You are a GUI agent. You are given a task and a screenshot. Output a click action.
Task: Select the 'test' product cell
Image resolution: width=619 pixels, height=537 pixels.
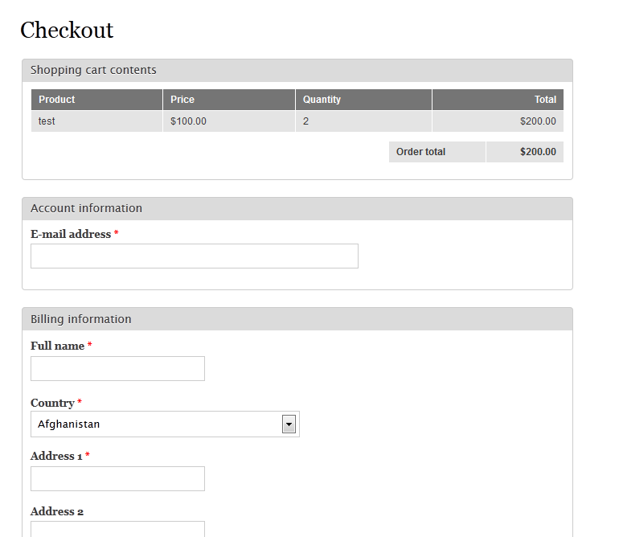[96, 121]
